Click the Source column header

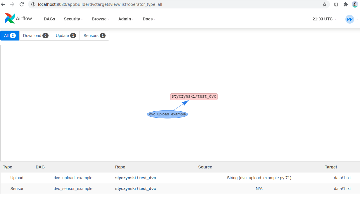tap(205, 167)
